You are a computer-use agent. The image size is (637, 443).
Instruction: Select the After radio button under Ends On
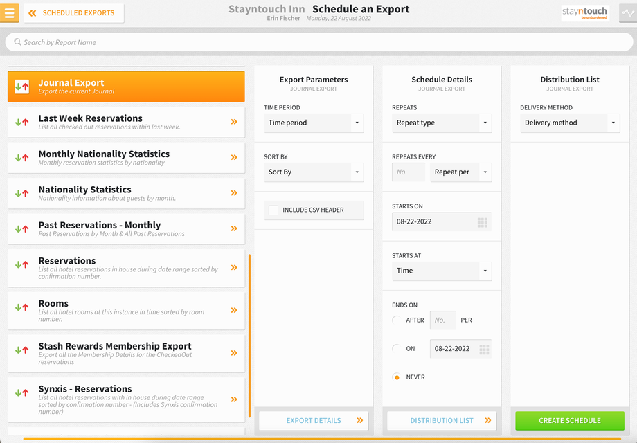coord(397,320)
